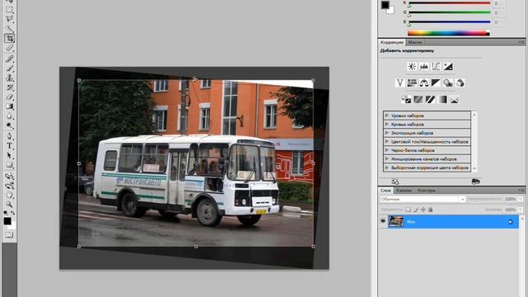The image size is (528, 297).
Task: Add an Invert adjustment
Action: pos(406,99)
